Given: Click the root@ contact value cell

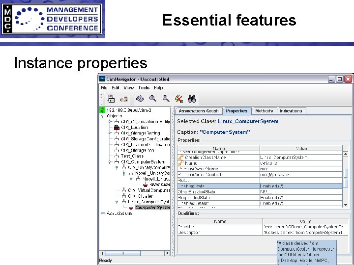Looking at the screenshot, I should [x=301, y=175].
